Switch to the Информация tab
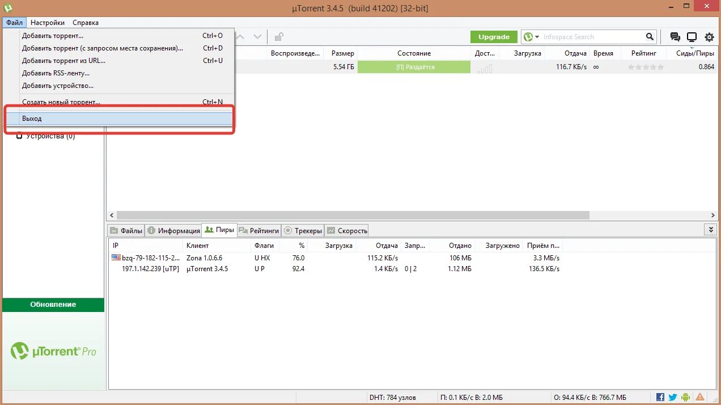 [173, 230]
